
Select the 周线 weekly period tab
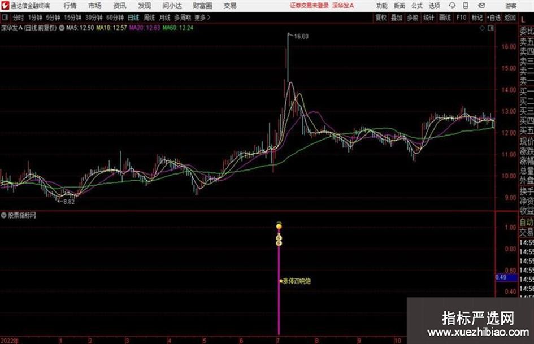pos(149,18)
